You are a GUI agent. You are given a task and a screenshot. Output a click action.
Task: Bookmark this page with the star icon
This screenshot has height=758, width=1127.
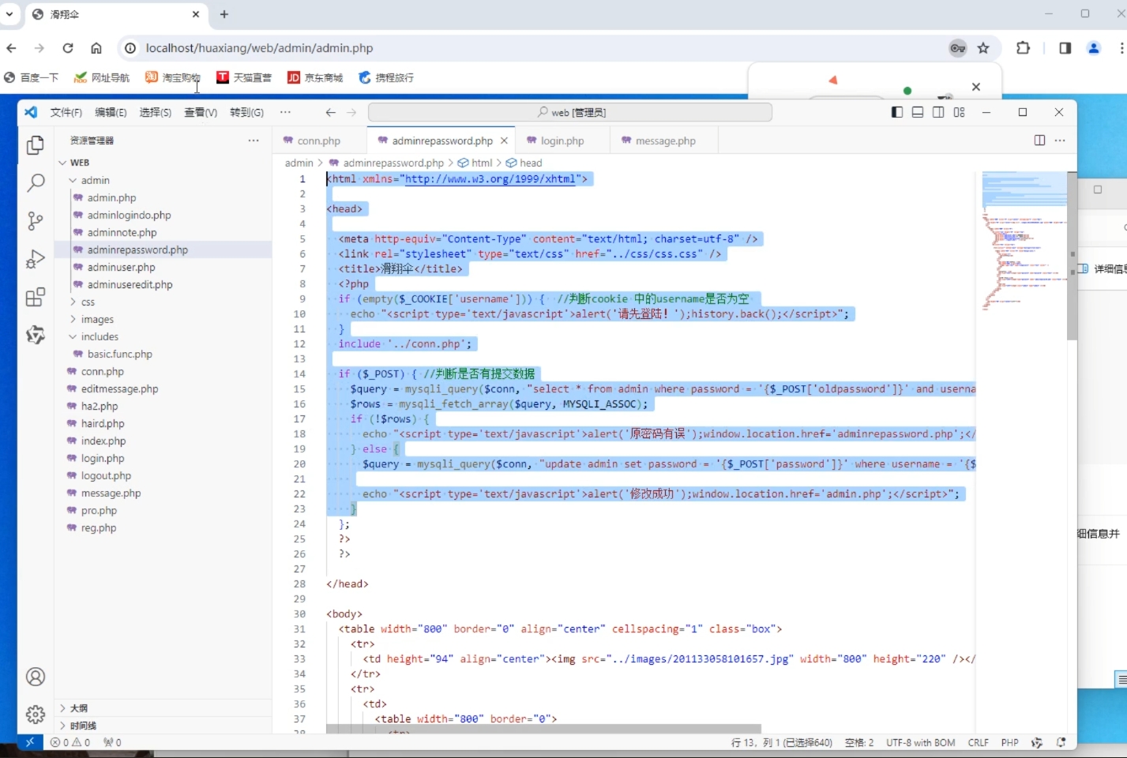[983, 48]
